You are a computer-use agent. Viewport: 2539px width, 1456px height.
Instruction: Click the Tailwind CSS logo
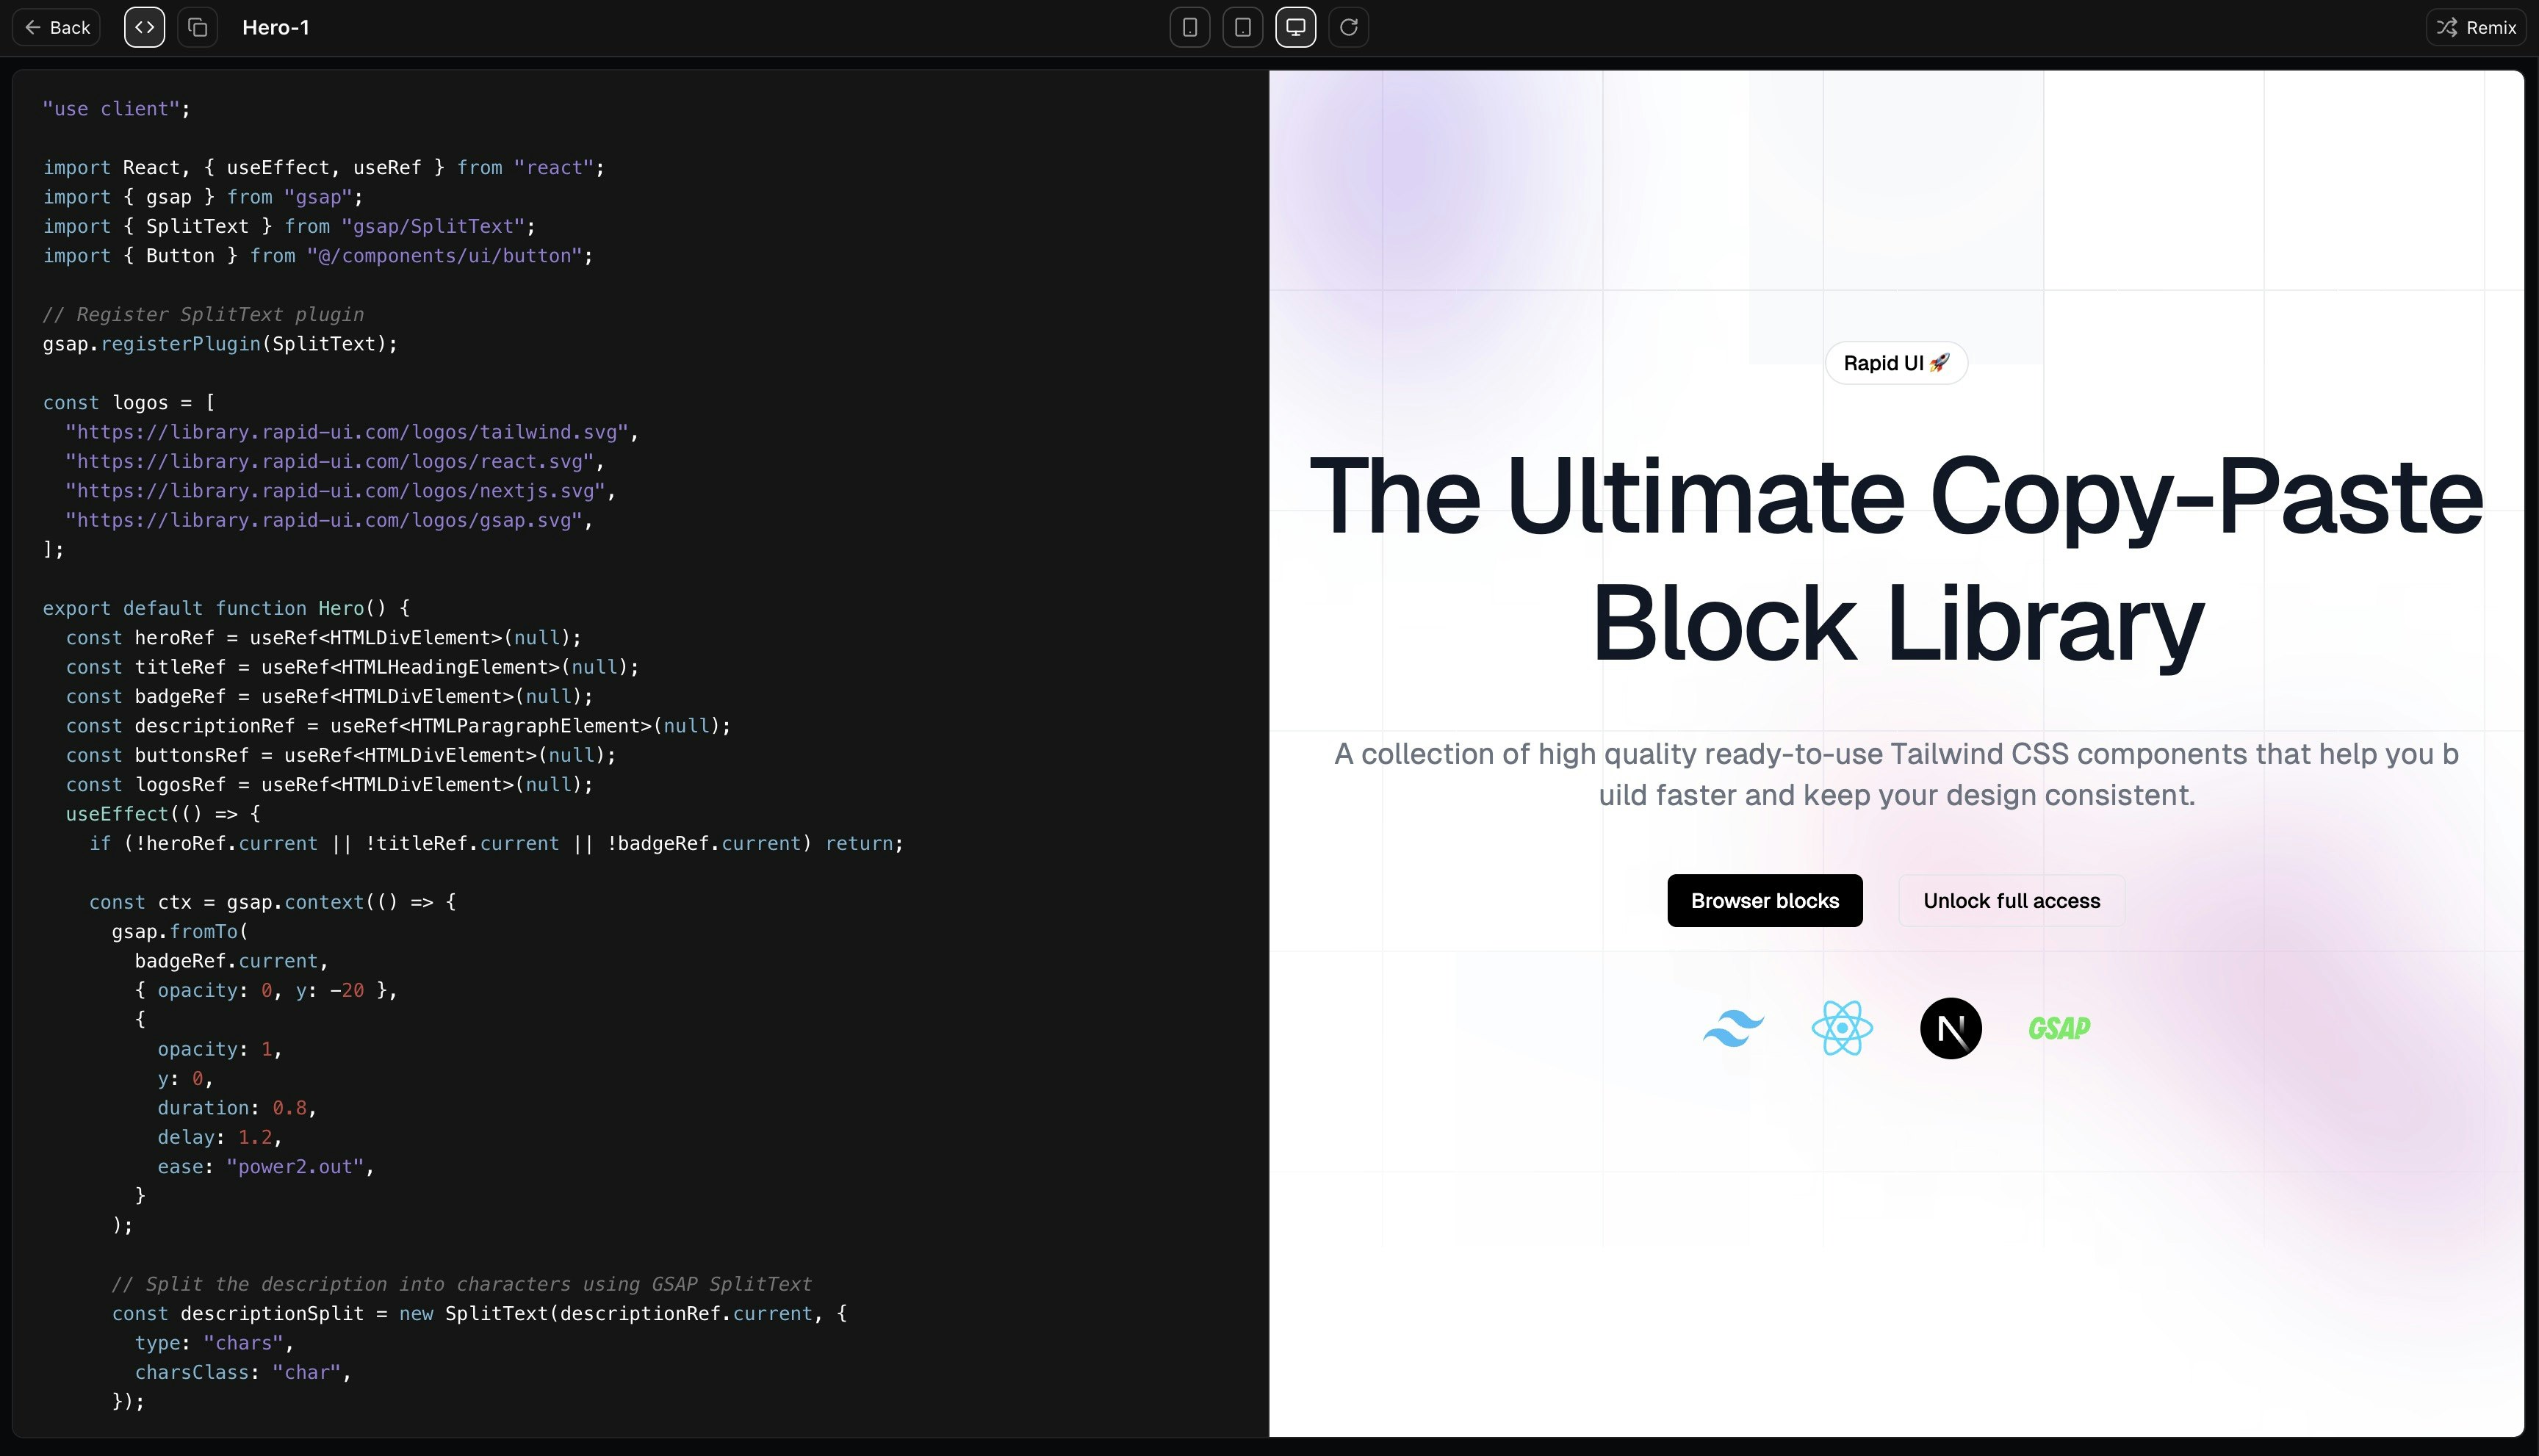(1733, 1028)
